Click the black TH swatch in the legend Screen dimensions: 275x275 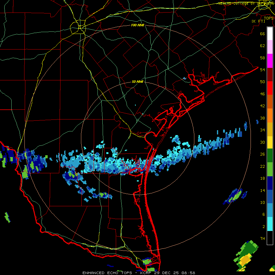pos(270,238)
